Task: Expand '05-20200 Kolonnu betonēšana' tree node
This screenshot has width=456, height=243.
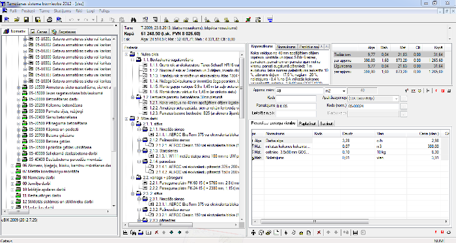Action: point(19,106)
